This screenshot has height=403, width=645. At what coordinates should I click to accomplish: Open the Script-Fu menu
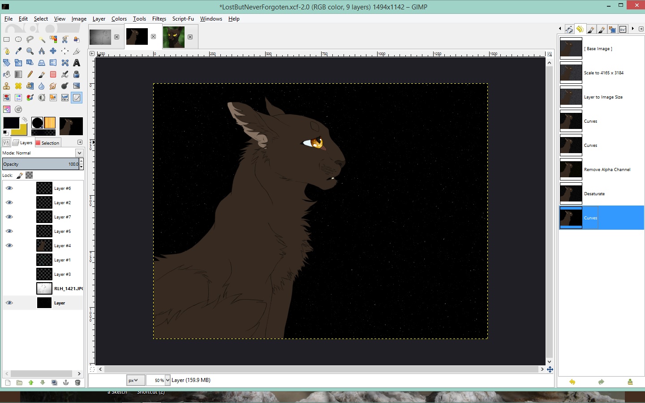point(183,19)
